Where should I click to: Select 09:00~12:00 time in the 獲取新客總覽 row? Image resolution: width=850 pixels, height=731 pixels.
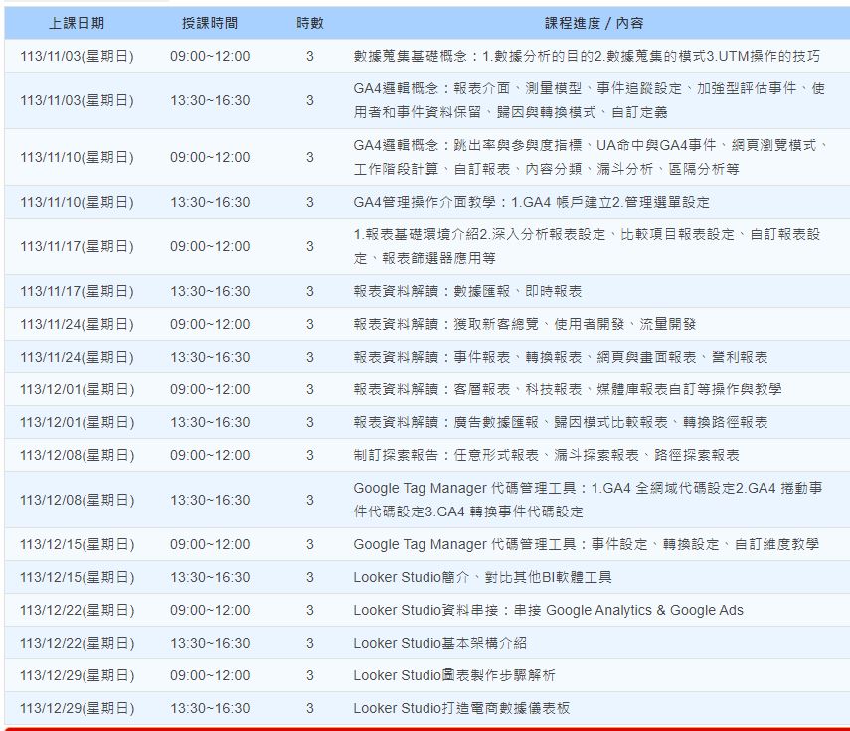pos(210,324)
